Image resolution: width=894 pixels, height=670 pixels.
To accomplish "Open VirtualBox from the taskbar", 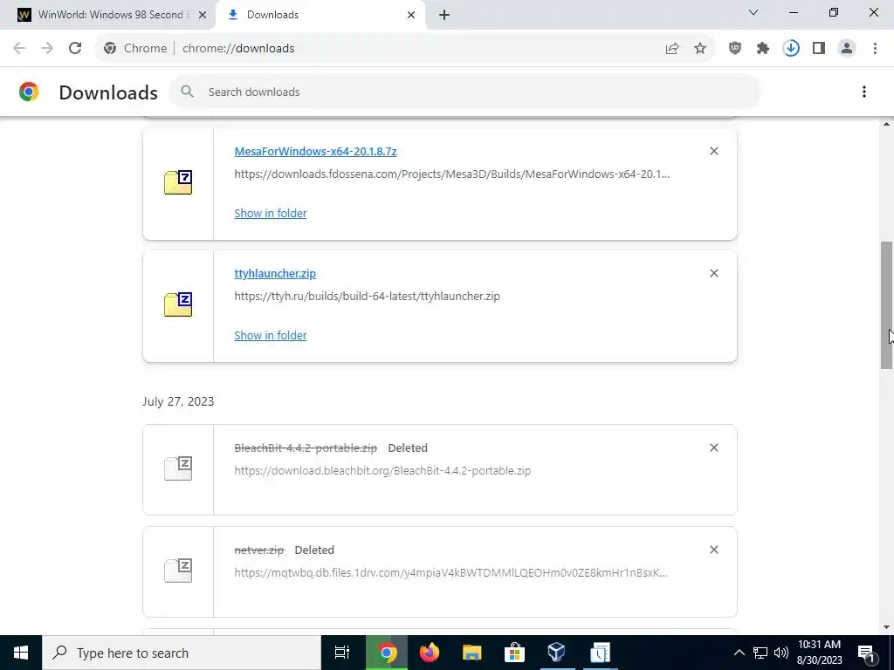I will pyautogui.click(x=556, y=653).
